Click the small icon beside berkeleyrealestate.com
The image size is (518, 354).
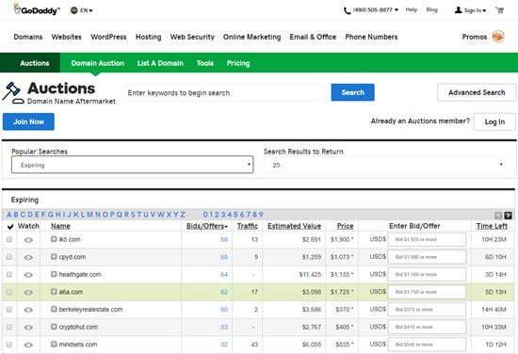[x=54, y=309]
